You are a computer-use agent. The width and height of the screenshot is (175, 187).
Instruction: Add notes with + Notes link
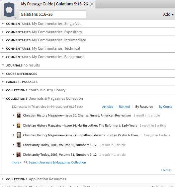tap(166, 170)
